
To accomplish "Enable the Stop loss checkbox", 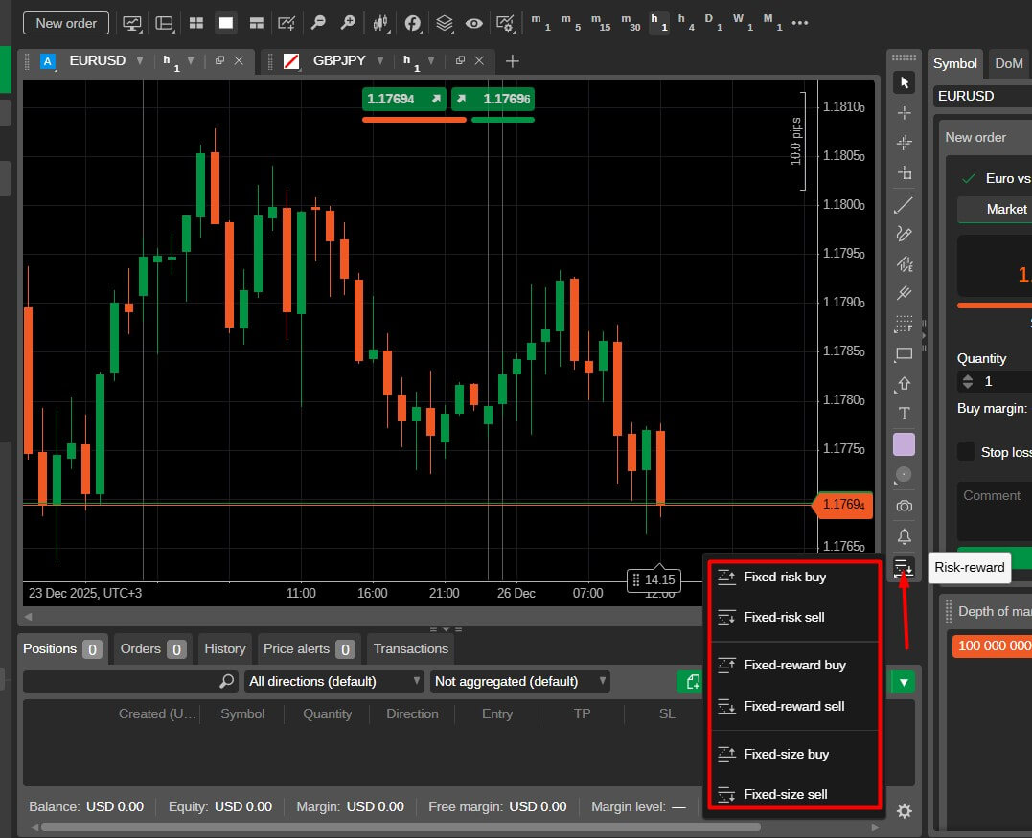I will coord(966,452).
